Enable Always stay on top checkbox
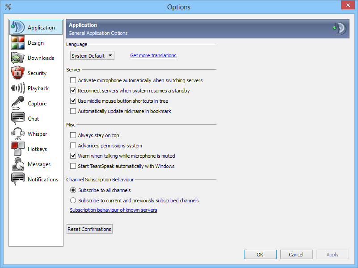The image size is (358, 268). click(x=73, y=135)
